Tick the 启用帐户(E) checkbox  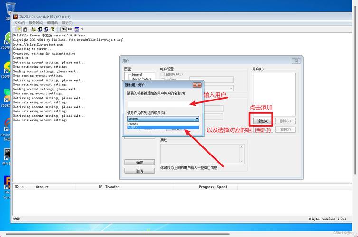pos(163,74)
